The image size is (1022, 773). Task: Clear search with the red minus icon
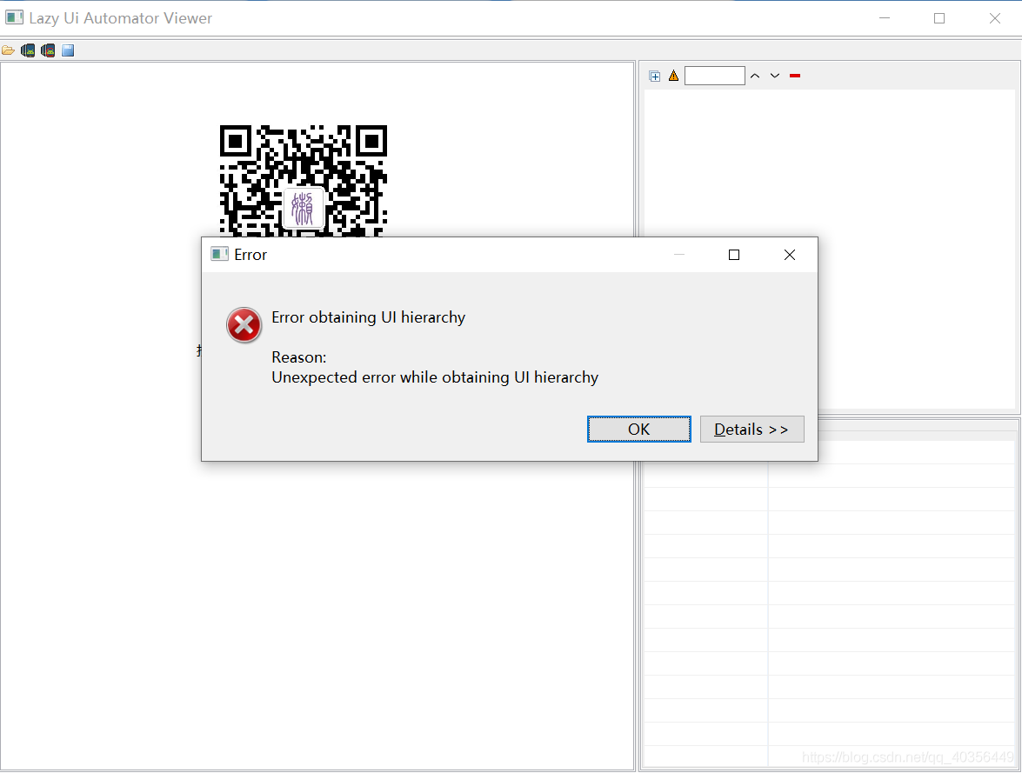click(795, 77)
